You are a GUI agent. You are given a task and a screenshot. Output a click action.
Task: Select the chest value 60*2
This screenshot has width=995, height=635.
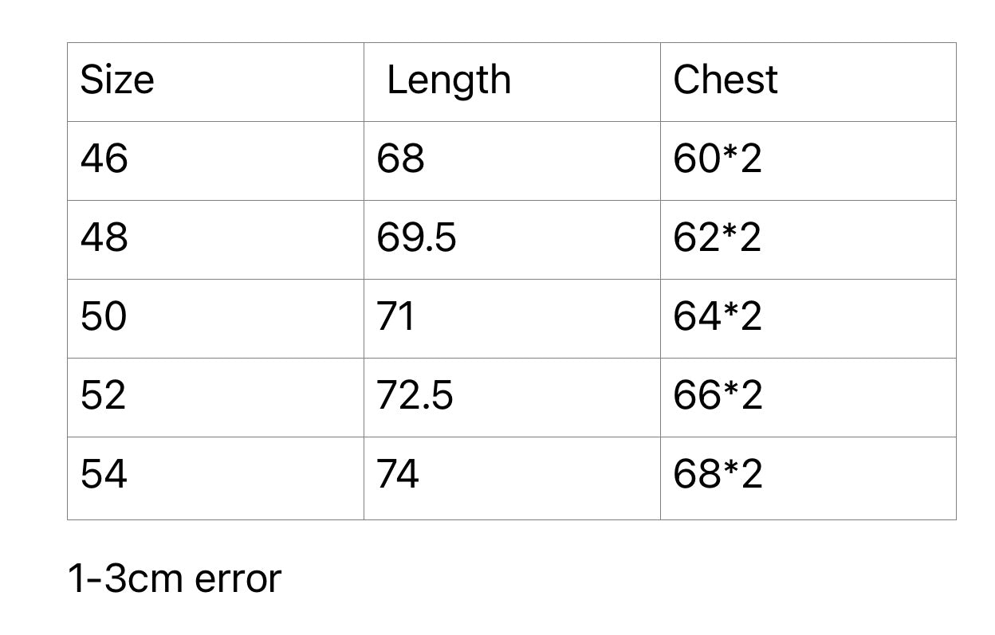pos(718,159)
